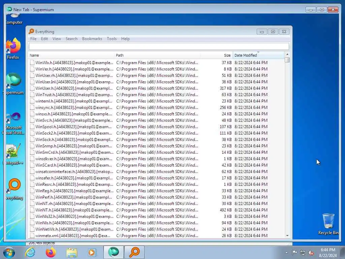
Task: Select the WinSock.h file name
Action: pyautogui.click(x=74, y=139)
